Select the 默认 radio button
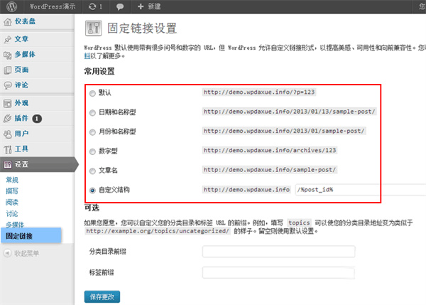The height and width of the screenshot is (305, 426). [x=92, y=93]
